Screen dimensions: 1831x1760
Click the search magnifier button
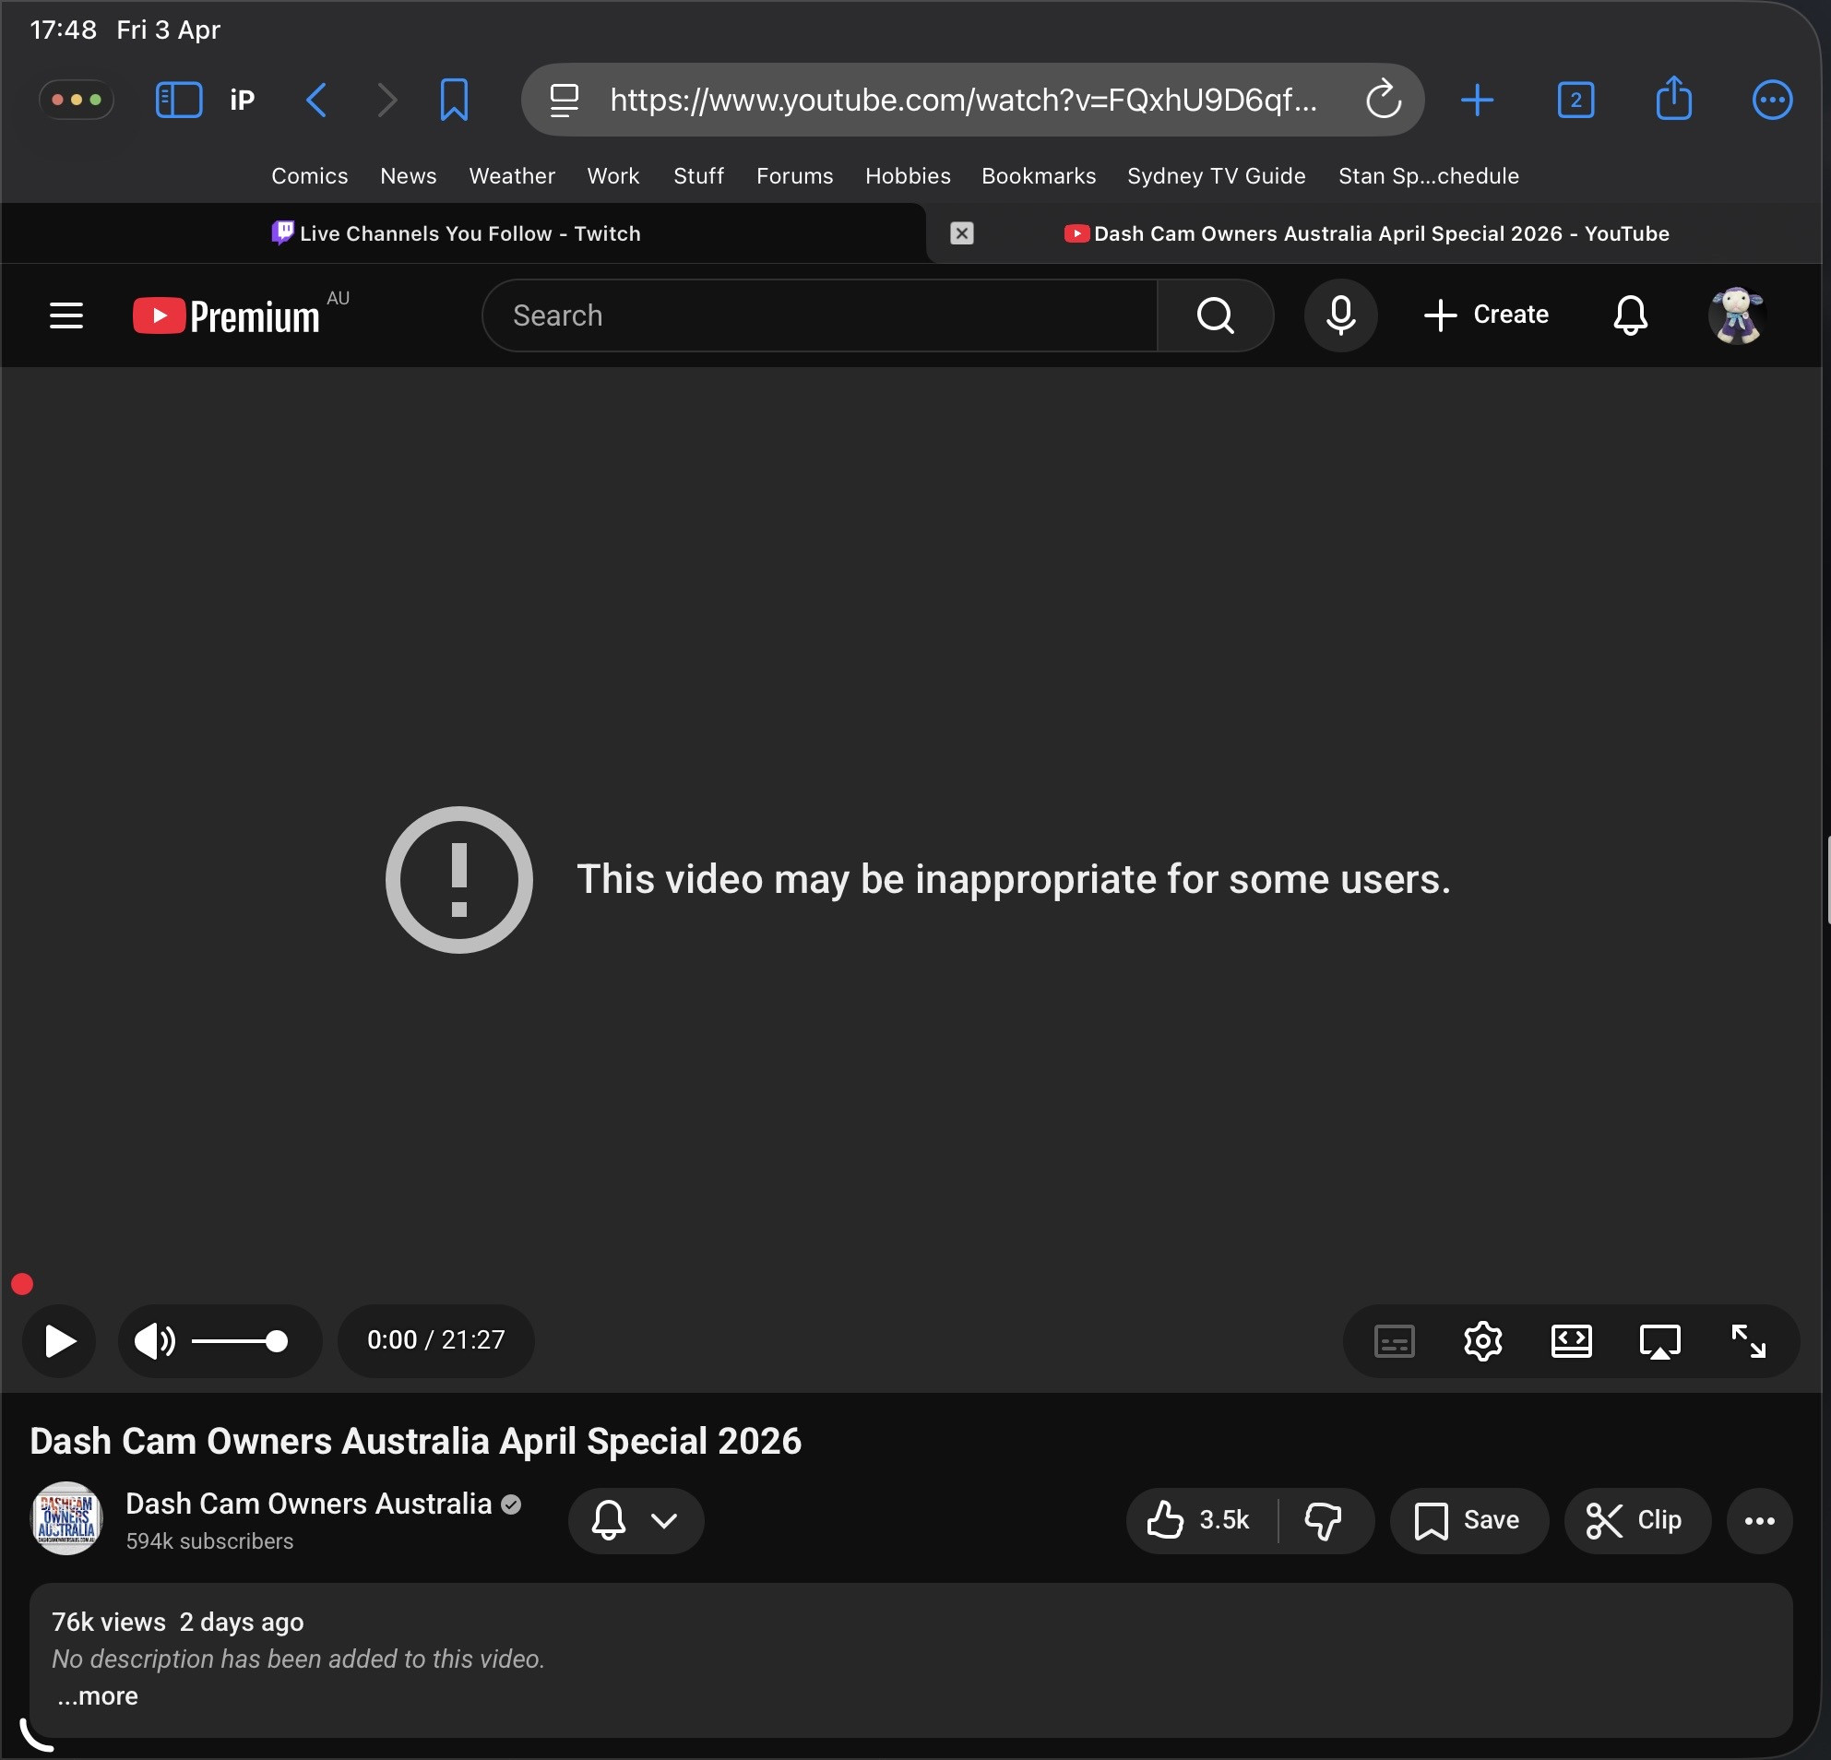(x=1215, y=315)
